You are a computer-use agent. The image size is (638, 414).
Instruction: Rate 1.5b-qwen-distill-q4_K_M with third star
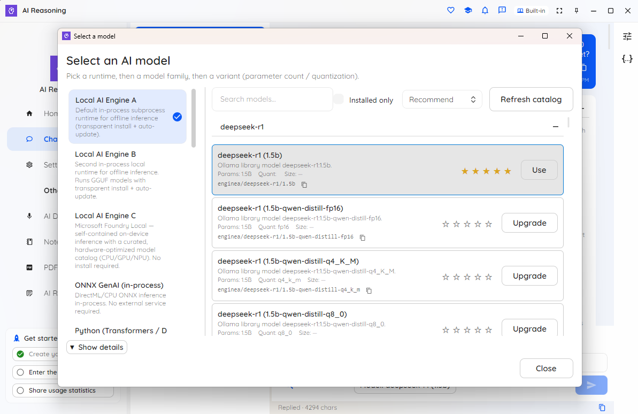pyautogui.click(x=467, y=277)
